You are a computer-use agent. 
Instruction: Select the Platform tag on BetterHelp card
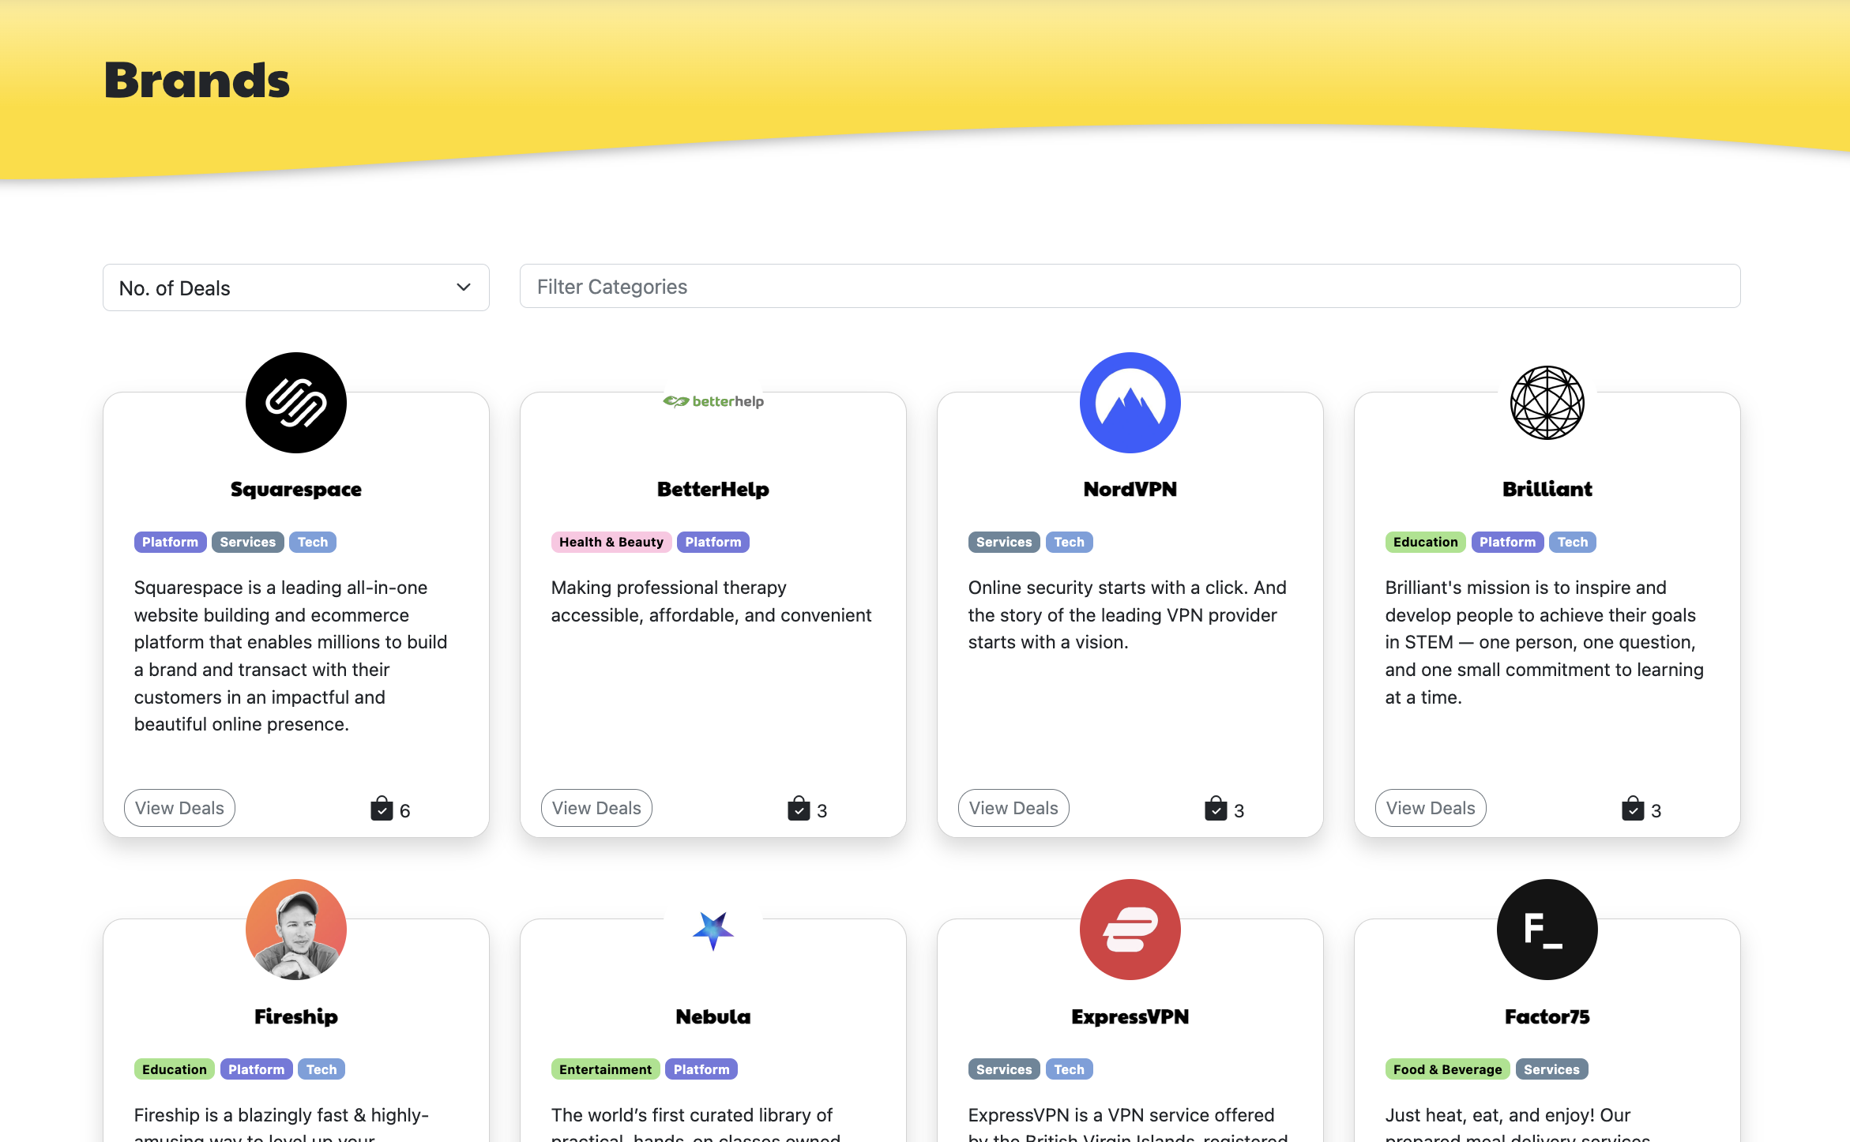pos(713,542)
